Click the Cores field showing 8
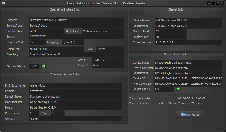The image size is (226, 132). click(58, 113)
